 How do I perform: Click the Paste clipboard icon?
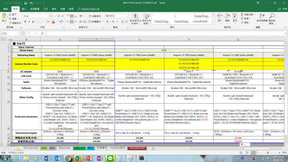[x=4, y=17]
